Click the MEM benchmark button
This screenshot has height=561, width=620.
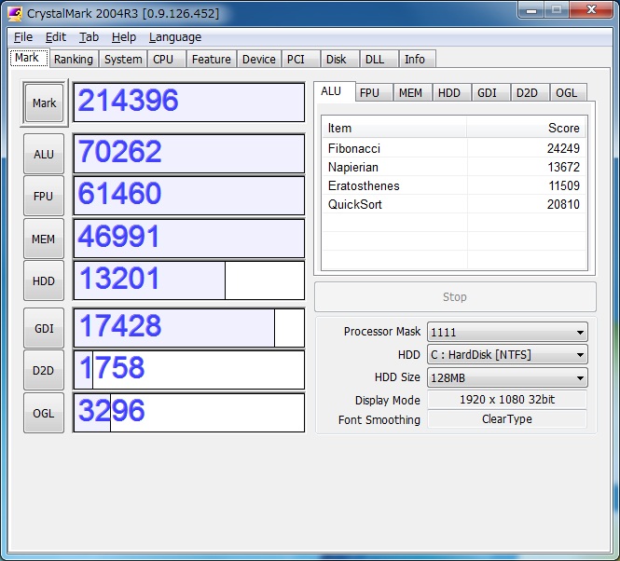tap(44, 239)
